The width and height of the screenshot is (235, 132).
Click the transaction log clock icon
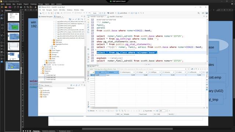(100, 13)
